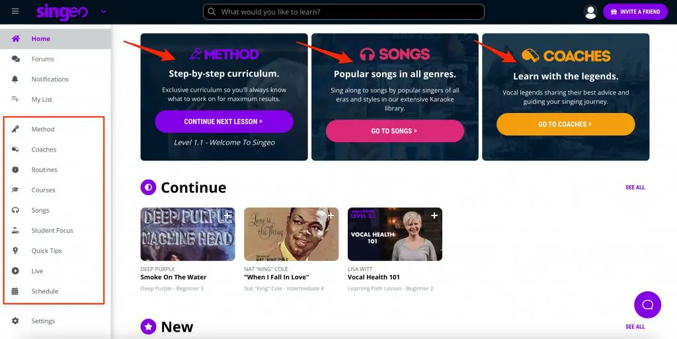The image size is (677, 339).
Task: Open the purple chat support bubble
Action: 647,305
